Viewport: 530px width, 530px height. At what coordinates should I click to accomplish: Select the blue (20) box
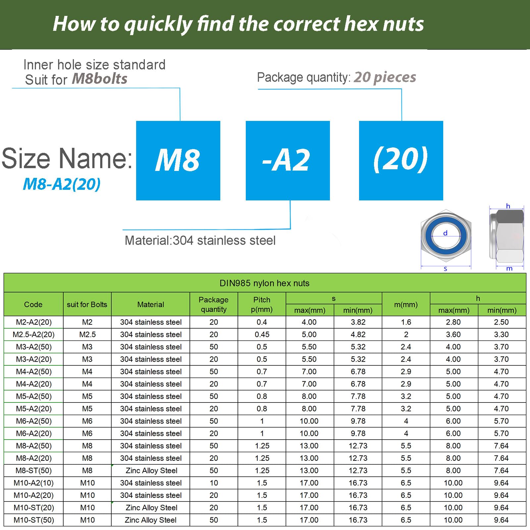401,161
